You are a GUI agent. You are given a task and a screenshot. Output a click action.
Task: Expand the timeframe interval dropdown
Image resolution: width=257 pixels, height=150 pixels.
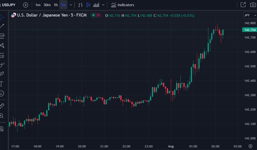tap(71, 5)
